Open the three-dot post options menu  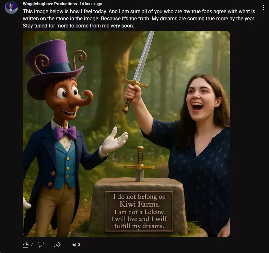pos(263,7)
